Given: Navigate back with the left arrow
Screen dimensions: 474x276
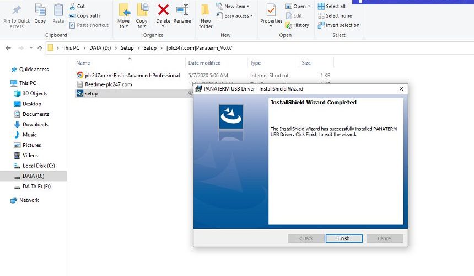Looking at the screenshot, I should [8, 48].
